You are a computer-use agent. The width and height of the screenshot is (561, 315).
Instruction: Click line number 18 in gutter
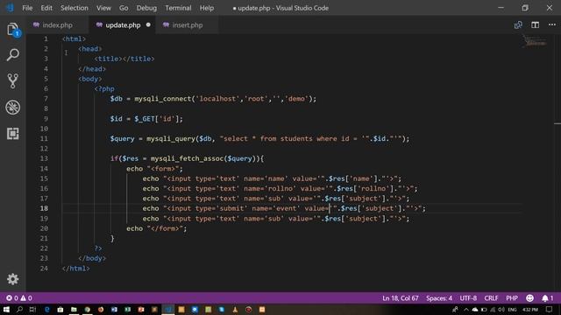(x=44, y=208)
